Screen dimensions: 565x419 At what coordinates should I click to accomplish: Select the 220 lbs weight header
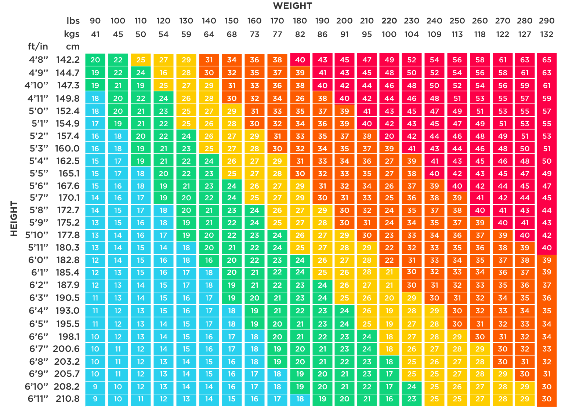pos(389,21)
